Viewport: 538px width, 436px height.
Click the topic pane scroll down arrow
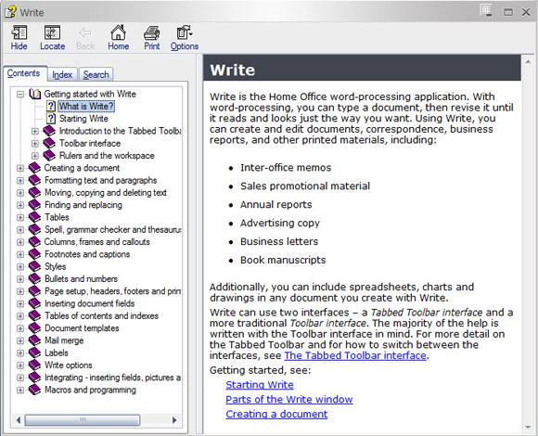point(528,427)
